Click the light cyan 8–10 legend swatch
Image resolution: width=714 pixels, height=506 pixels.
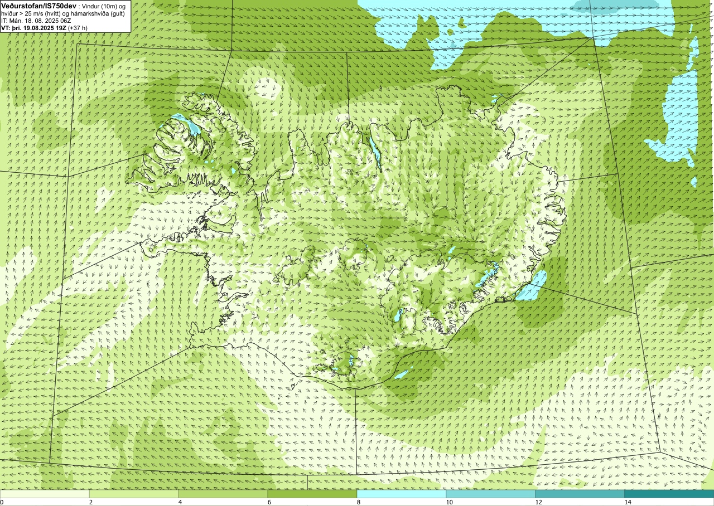tap(402, 494)
